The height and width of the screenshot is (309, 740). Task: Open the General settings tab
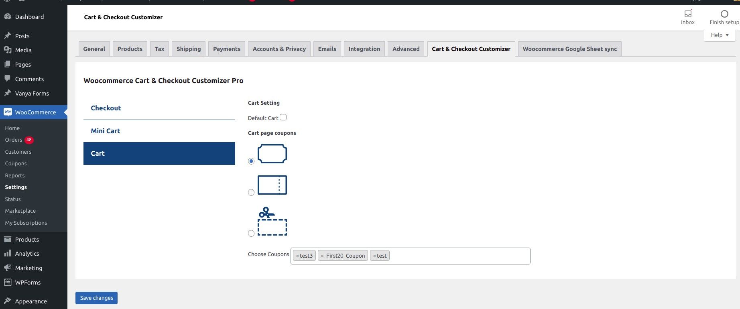94,49
